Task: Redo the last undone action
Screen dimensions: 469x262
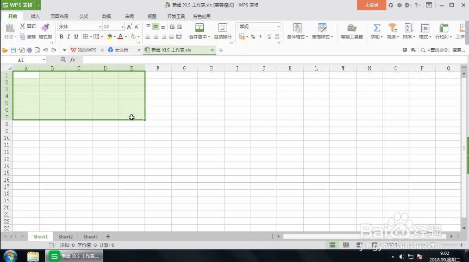Action: click(x=54, y=50)
